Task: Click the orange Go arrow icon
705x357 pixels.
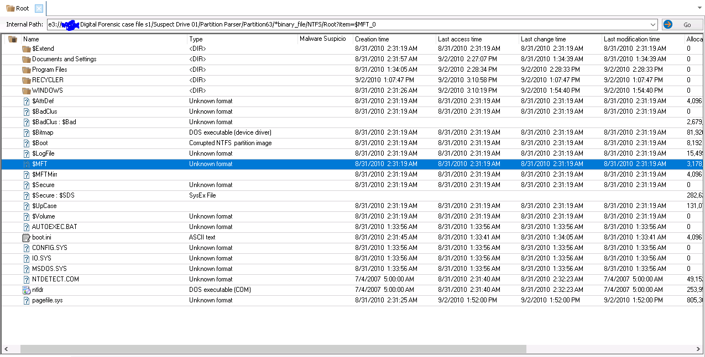Action: click(668, 24)
